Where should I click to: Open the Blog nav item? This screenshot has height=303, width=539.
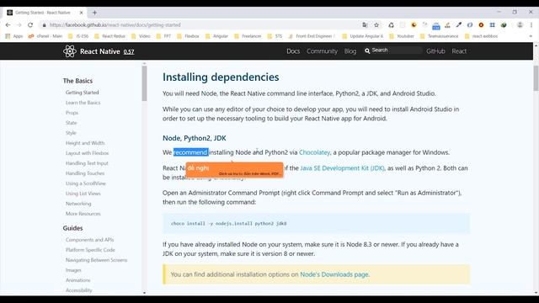[x=350, y=51]
